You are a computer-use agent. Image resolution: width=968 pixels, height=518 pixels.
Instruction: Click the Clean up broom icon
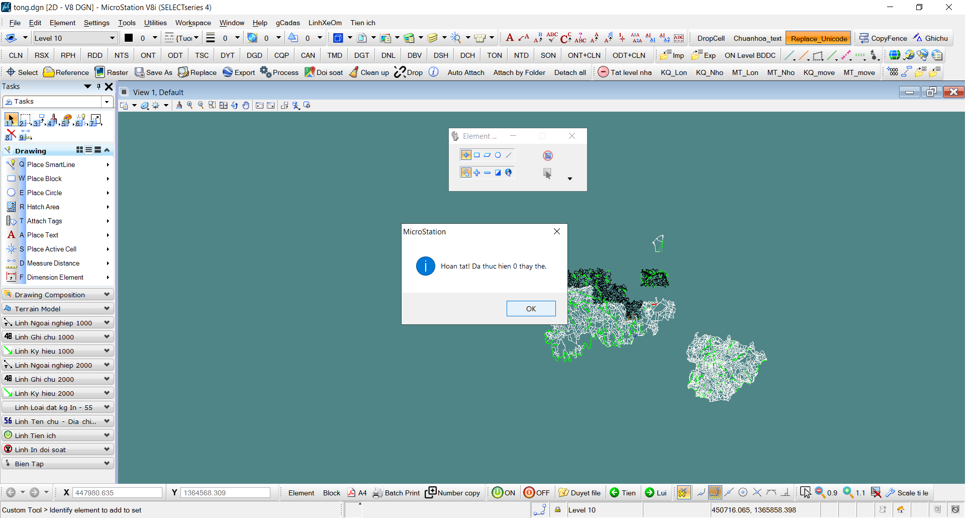(354, 72)
